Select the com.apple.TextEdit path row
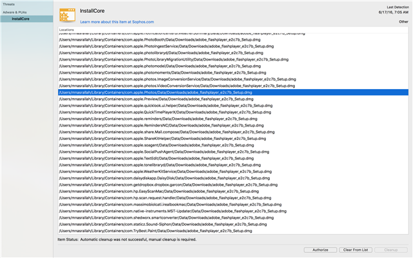The image size is (413, 258). (233, 158)
